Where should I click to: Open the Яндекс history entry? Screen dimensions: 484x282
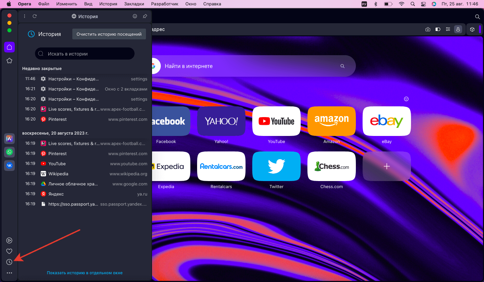pyautogui.click(x=85, y=194)
